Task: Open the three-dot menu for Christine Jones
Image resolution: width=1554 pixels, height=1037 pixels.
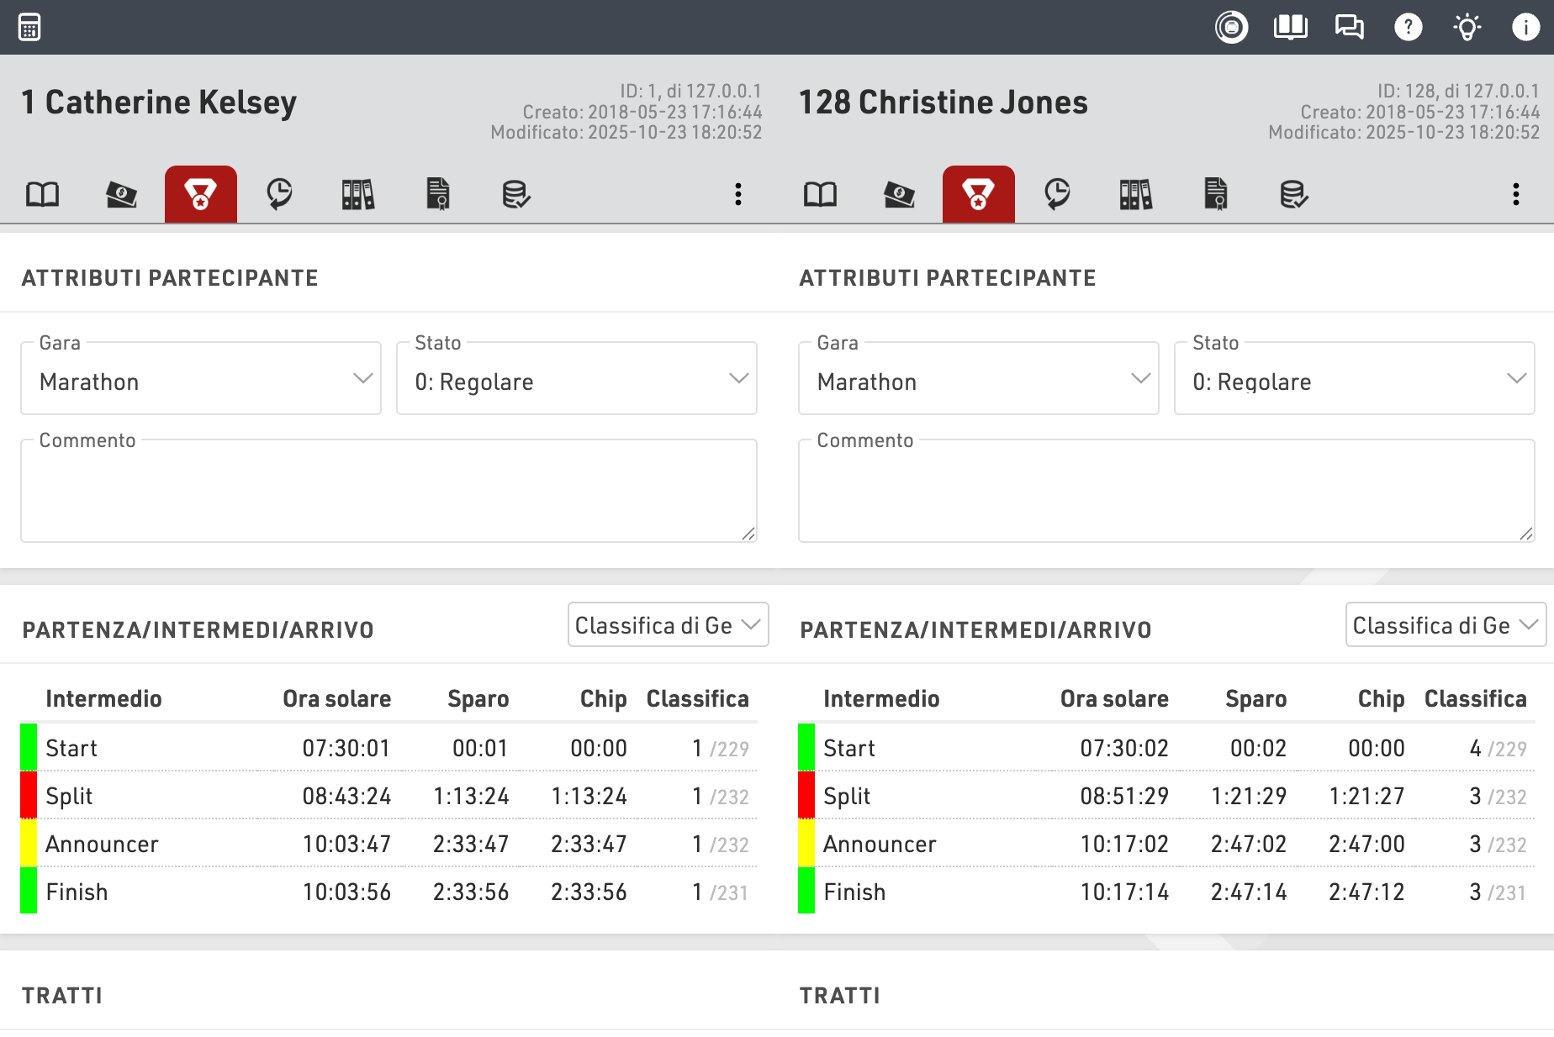Action: pos(1515,195)
